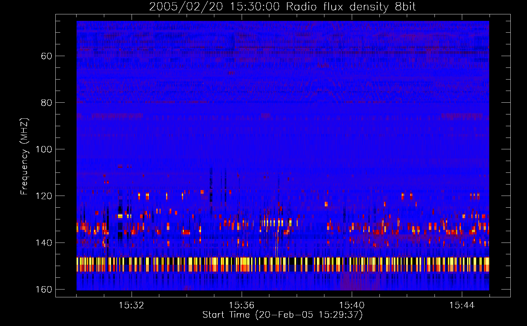The image size is (527, 326).
Task: Click the 15:40 time tick label
Action: [351, 305]
